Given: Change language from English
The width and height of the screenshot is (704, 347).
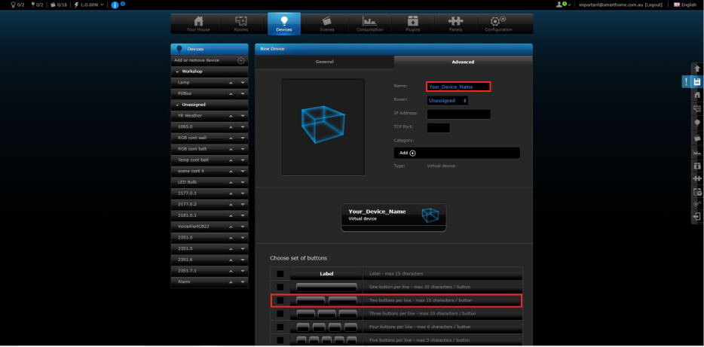Looking at the screenshot, I should coord(684,5).
